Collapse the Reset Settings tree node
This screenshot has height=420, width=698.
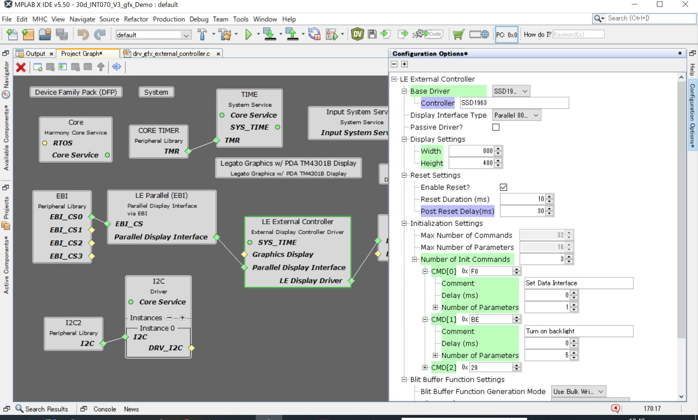click(404, 175)
